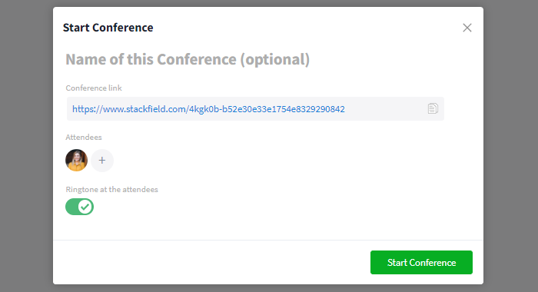Open the stackfield.com conference link
The height and width of the screenshot is (292, 538).
point(208,109)
